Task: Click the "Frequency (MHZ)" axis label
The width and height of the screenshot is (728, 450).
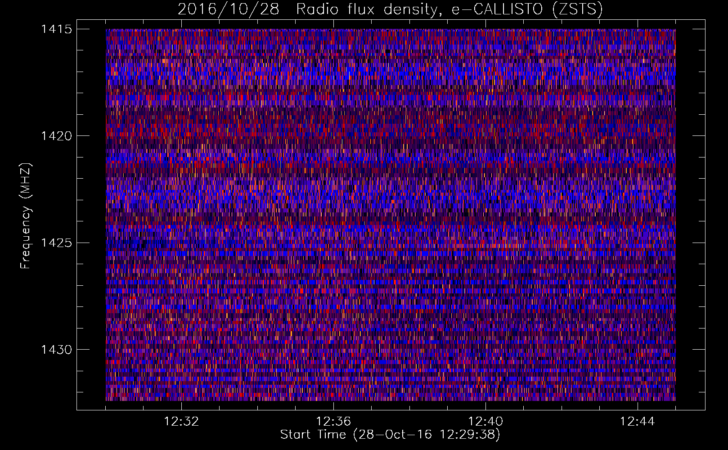Action: [26, 216]
